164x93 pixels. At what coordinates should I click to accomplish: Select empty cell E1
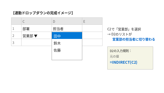point(92,28)
